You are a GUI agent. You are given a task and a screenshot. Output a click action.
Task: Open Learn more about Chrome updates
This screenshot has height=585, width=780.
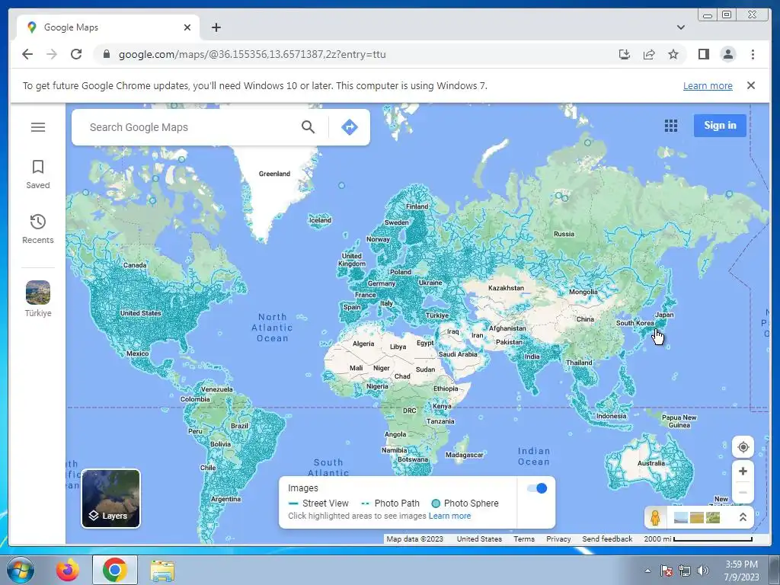click(708, 85)
